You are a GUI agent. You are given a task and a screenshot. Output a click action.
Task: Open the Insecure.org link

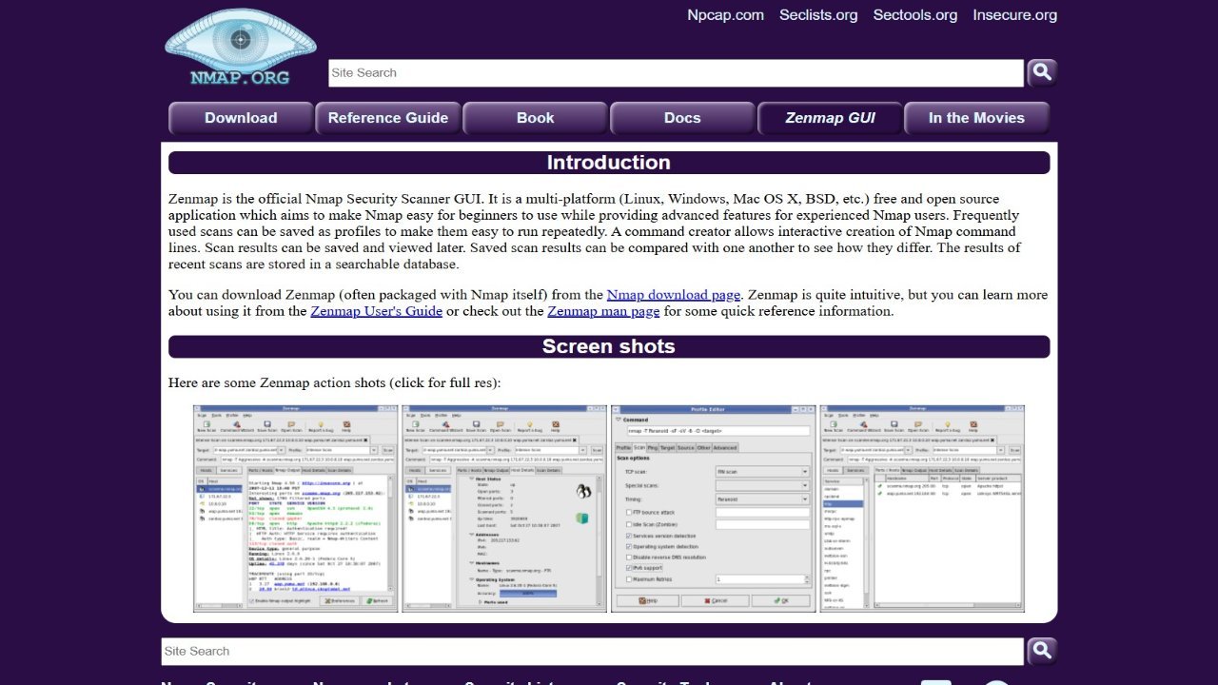pyautogui.click(x=1014, y=15)
